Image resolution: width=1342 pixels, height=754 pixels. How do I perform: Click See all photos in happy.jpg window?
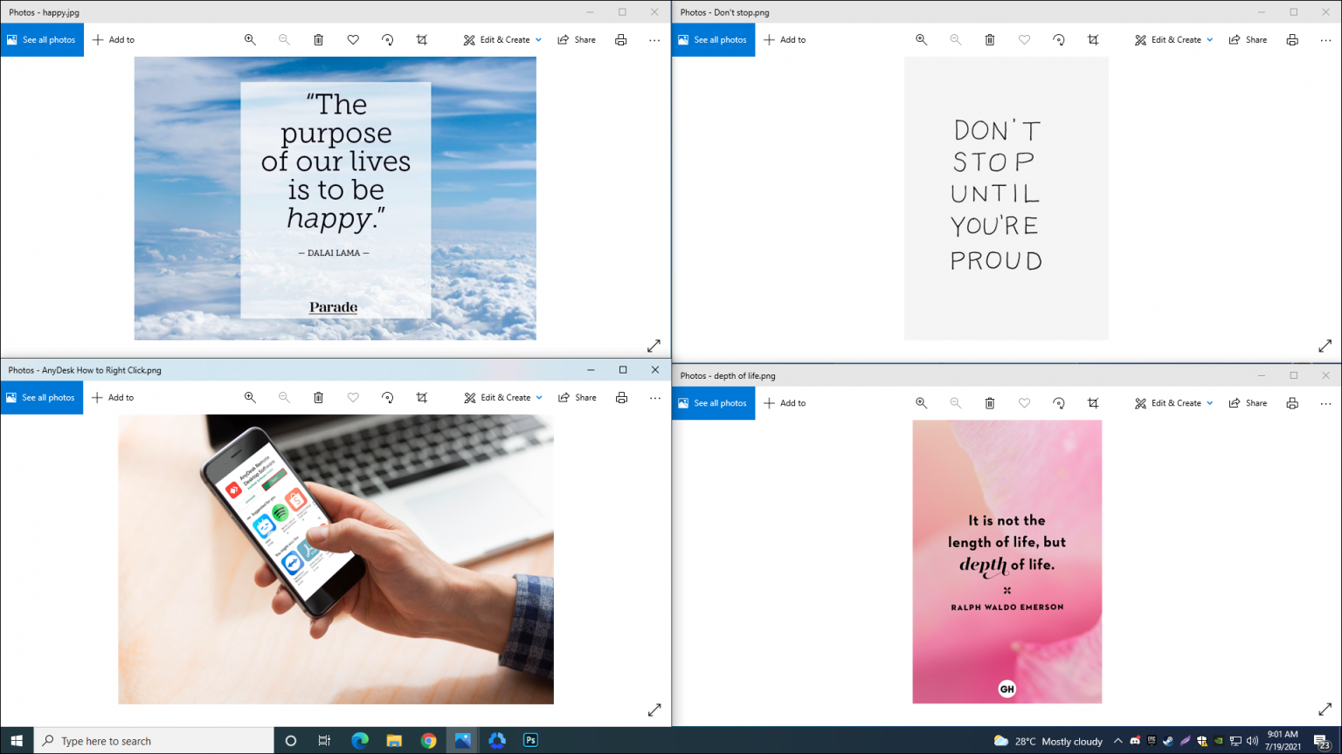41,39
